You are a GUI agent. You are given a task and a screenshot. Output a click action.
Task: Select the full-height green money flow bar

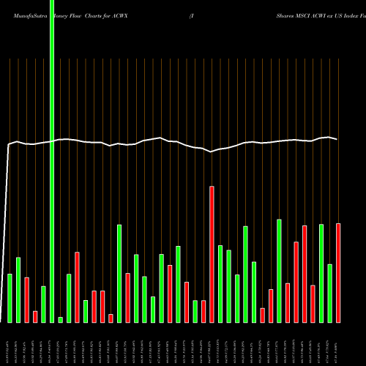52,161
